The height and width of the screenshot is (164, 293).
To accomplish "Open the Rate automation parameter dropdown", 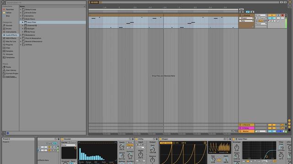I will [246, 21].
